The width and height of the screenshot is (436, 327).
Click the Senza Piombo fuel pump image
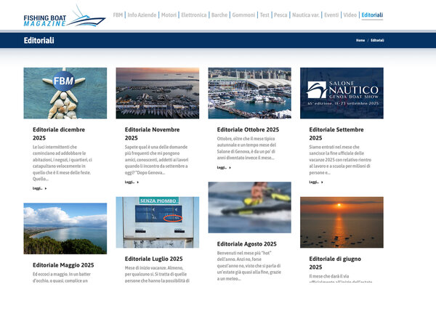click(157, 222)
